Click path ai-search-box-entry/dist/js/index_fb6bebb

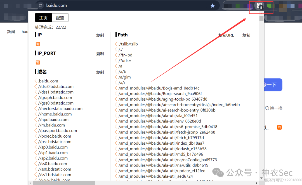pyautogui.click(x=179, y=105)
